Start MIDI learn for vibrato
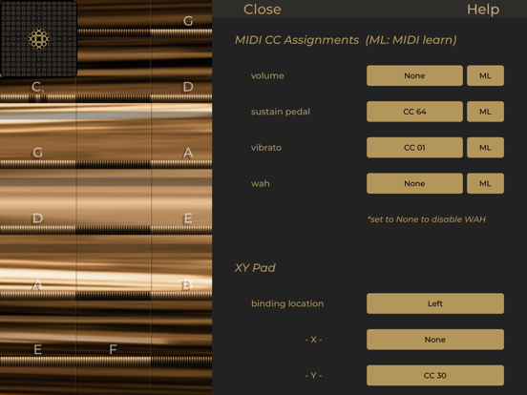 tap(485, 148)
